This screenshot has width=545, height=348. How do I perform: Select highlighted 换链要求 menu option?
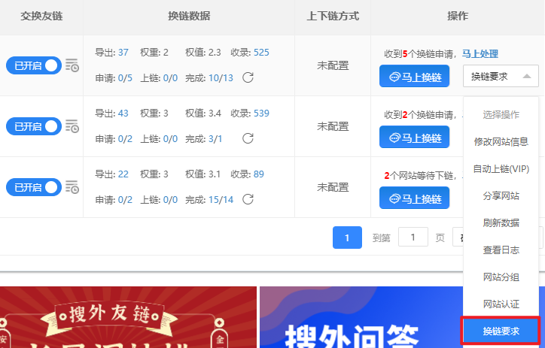click(x=501, y=331)
